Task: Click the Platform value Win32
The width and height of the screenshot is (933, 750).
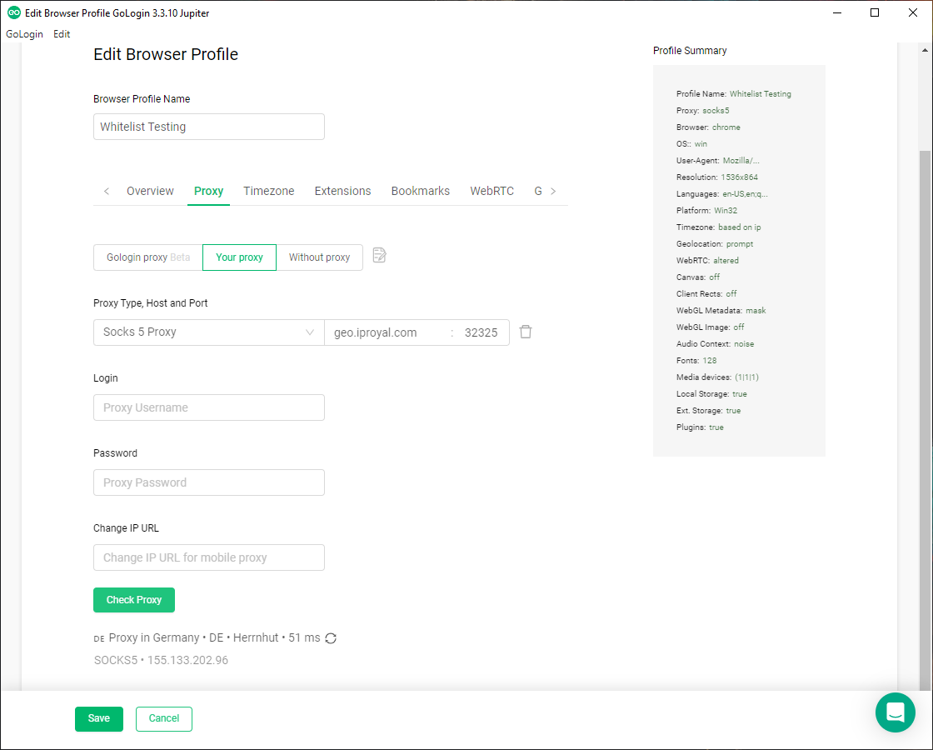Action: point(726,211)
